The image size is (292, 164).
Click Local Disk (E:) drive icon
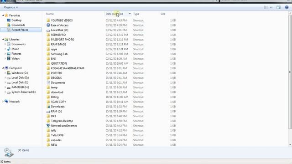(x=9, y=82)
